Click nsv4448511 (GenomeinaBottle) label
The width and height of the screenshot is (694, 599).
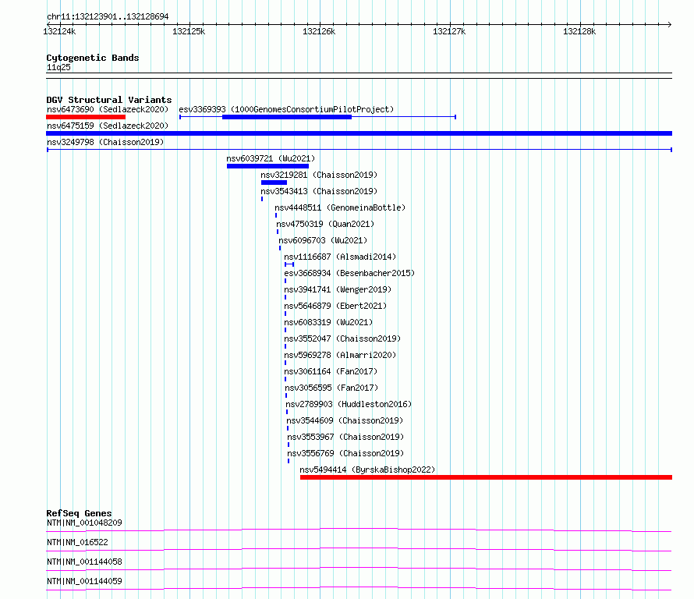tap(340, 207)
